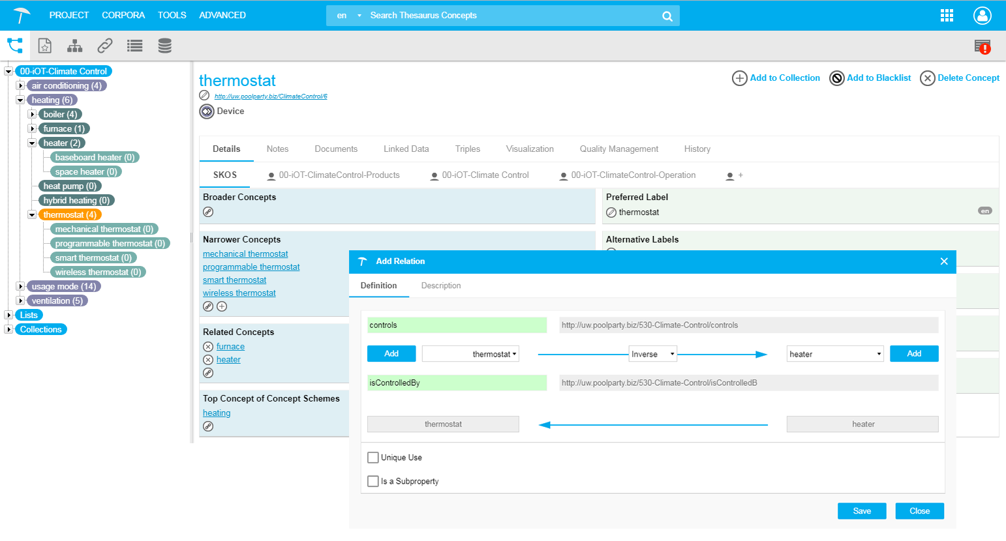Click the Save button
The image size is (1006, 541).
(x=862, y=511)
